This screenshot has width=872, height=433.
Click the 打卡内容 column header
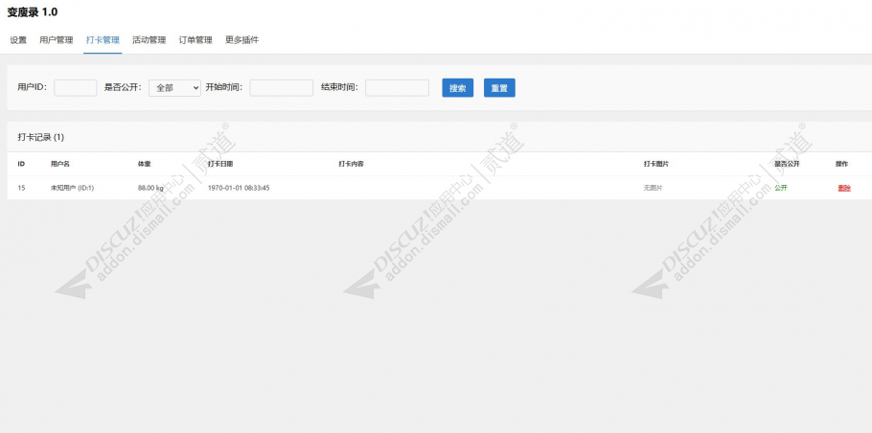click(x=351, y=164)
